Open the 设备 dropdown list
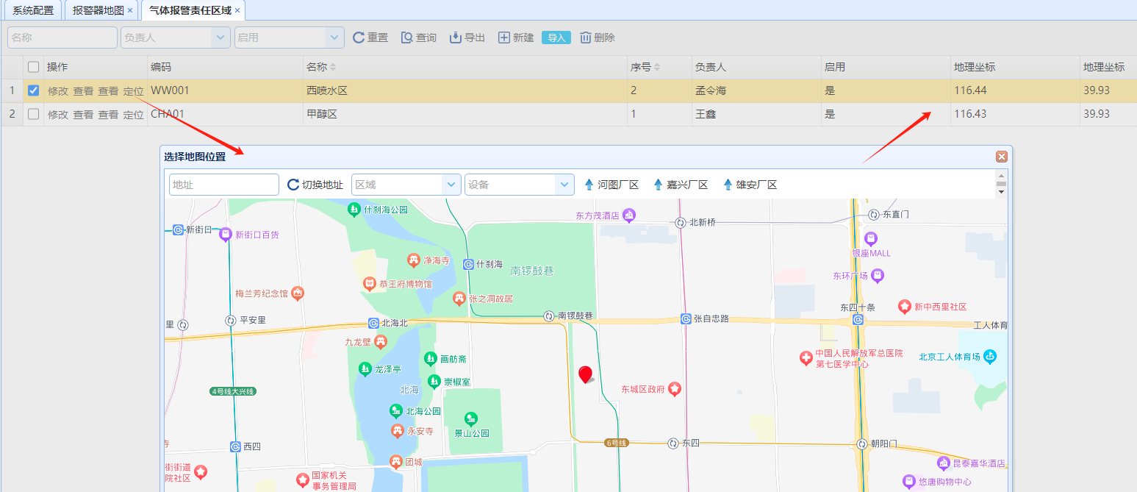 [564, 185]
